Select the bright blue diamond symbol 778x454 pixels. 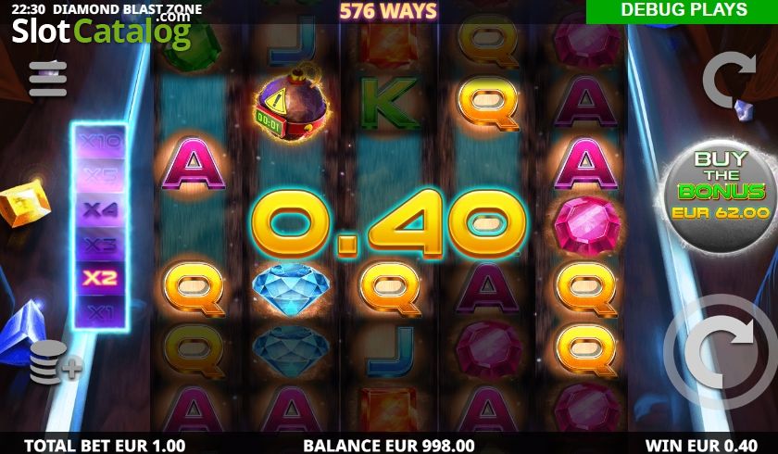pos(291,289)
